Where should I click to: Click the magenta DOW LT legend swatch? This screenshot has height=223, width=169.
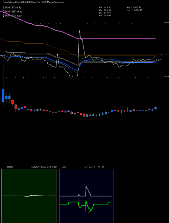click(3, 16)
